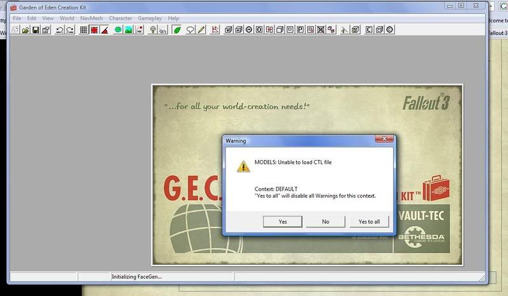
Task: Click the Garden of Eden Creation Kit title icon
Action: point(13,7)
